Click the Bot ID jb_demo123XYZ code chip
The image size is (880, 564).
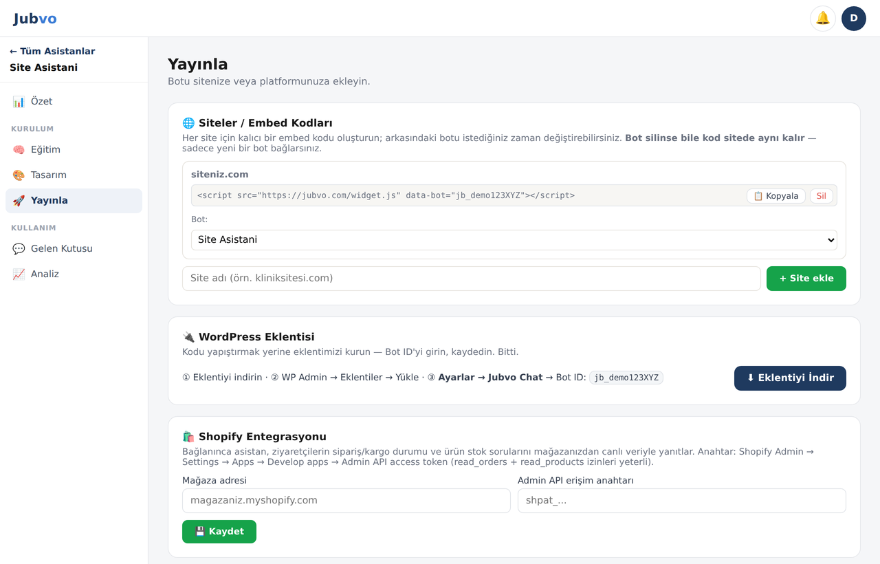626,378
